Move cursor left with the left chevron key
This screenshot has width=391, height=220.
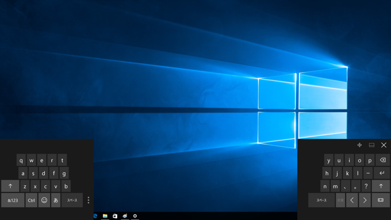[352, 200]
